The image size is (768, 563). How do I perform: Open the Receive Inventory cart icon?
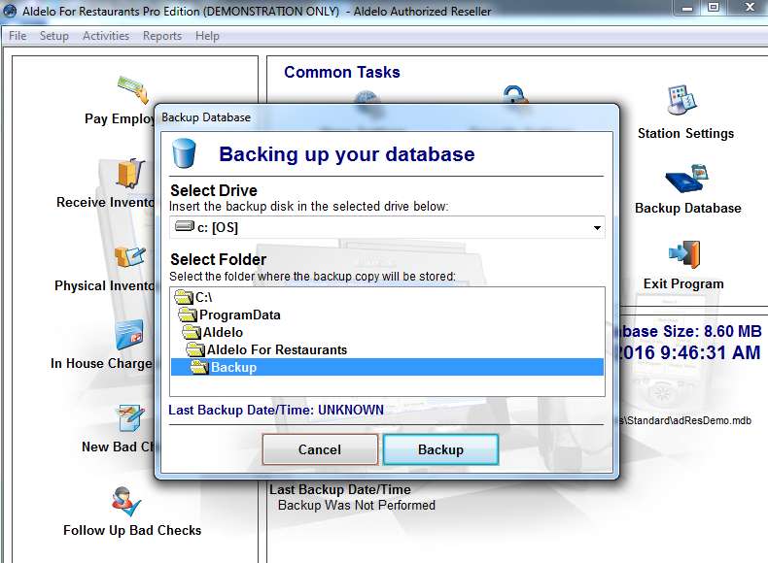[131, 174]
